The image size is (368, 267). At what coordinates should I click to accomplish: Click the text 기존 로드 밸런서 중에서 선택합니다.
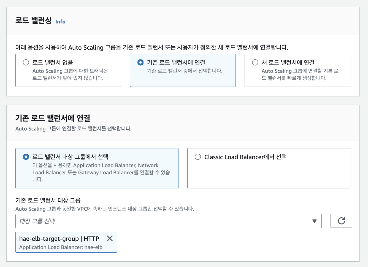coord(185,71)
